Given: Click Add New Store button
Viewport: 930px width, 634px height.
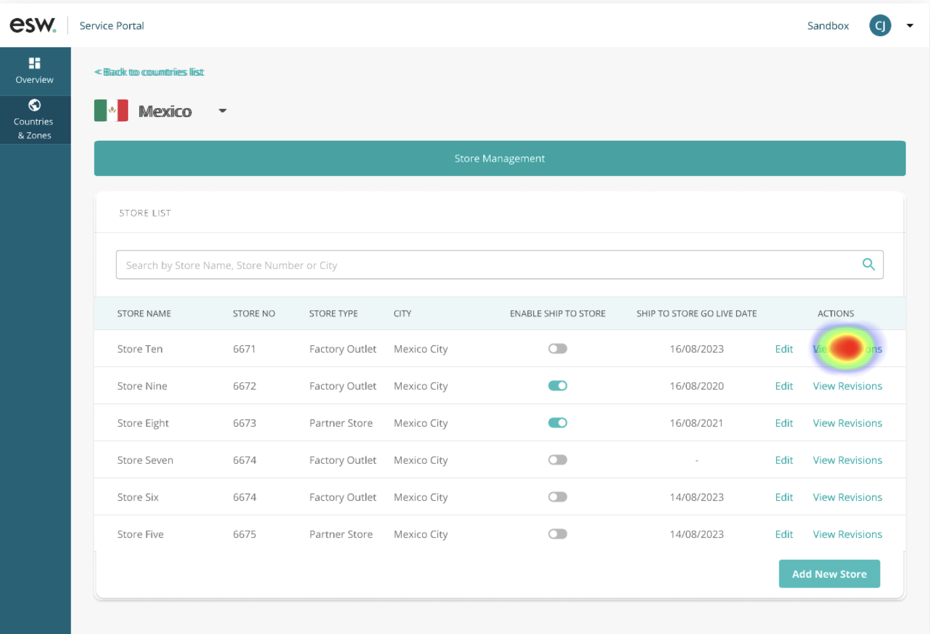Looking at the screenshot, I should tap(829, 574).
